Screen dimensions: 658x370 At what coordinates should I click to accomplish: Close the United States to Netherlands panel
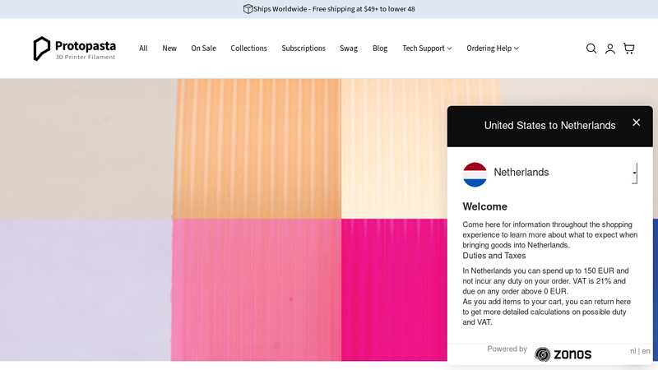point(636,123)
